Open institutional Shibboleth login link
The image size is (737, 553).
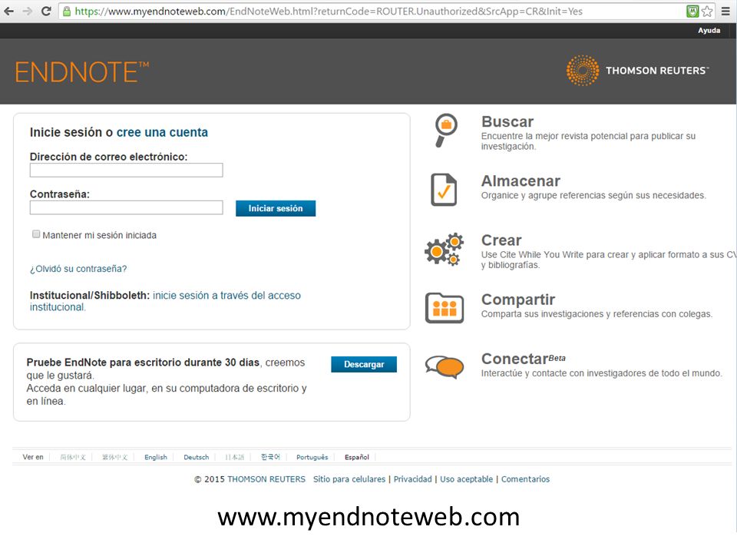point(166,301)
